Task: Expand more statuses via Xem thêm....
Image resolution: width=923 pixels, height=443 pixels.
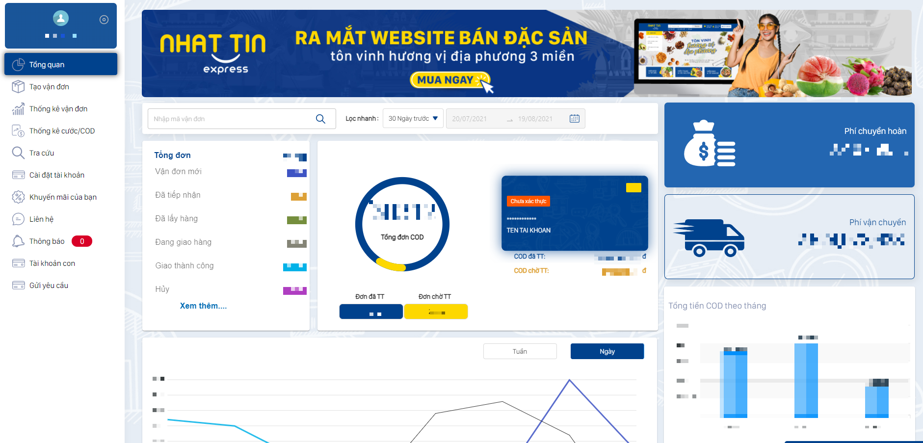Action: 203,306
